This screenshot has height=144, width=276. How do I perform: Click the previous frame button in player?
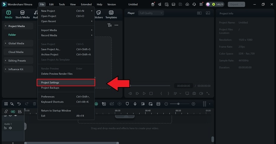pos(130,94)
